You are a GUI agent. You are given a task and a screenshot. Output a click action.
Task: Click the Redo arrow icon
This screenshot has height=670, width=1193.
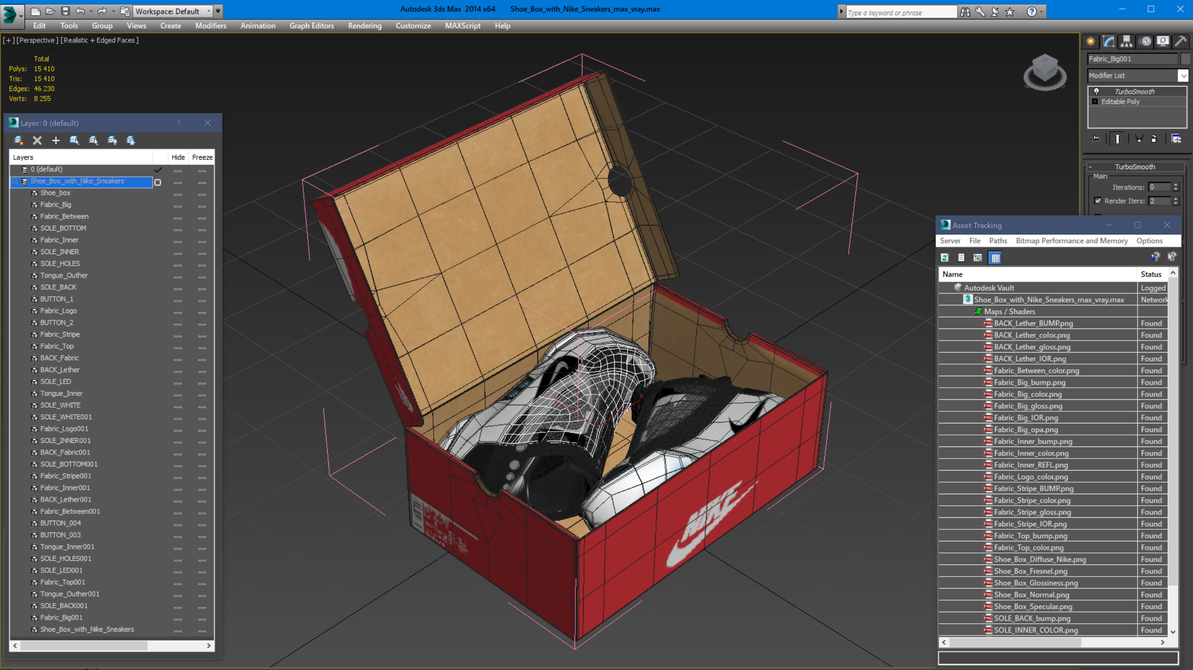102,11
